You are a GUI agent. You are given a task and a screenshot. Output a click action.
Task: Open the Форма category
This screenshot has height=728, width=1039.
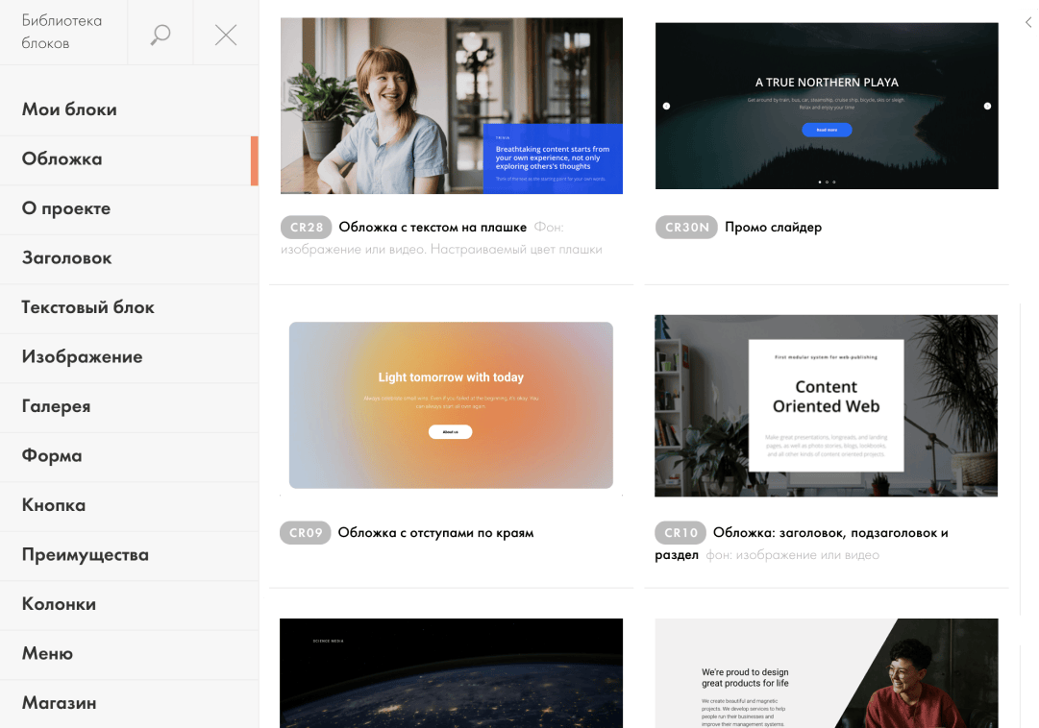click(129, 456)
